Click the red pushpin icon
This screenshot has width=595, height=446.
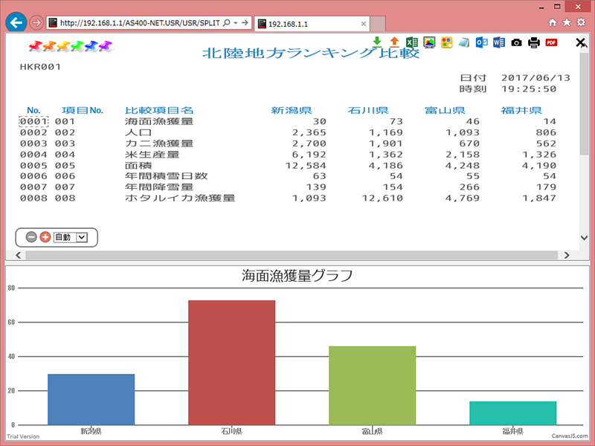[35, 46]
